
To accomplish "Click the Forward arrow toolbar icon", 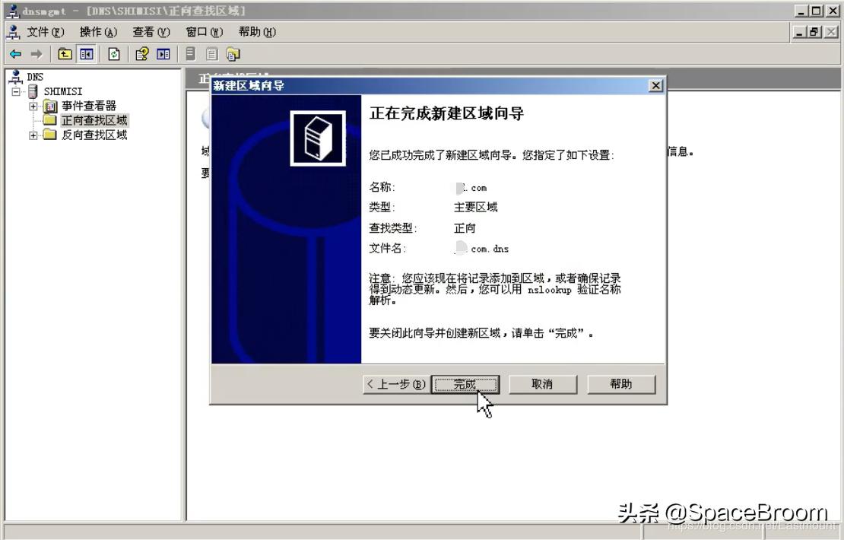I will click(x=37, y=54).
